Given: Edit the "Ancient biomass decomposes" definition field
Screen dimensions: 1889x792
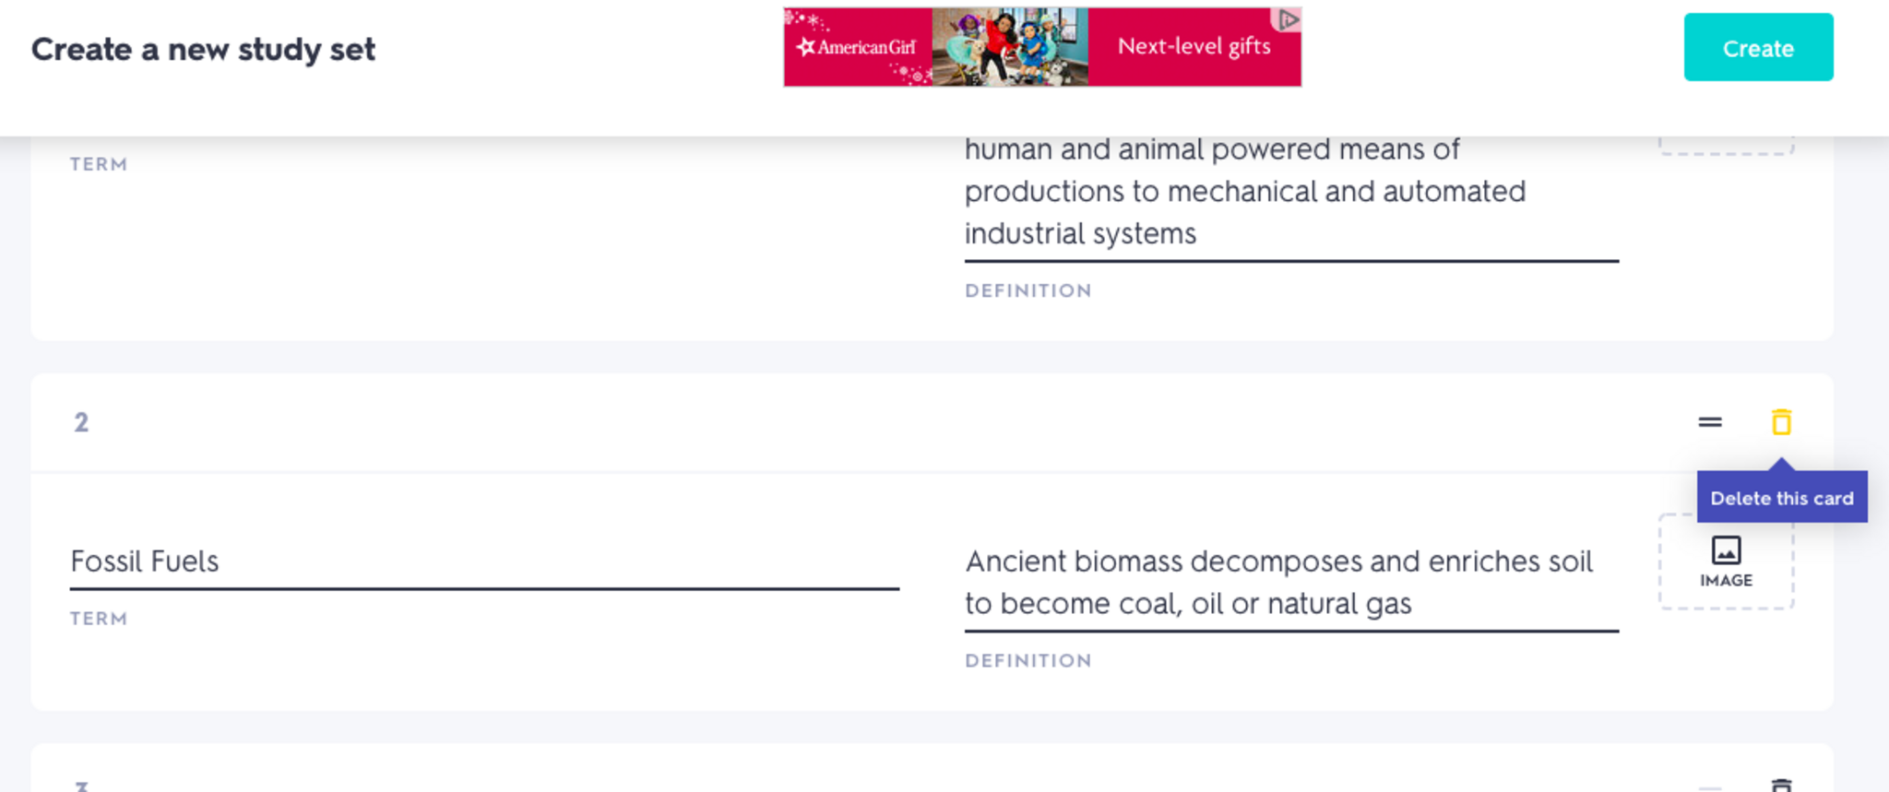Looking at the screenshot, I should [x=1290, y=583].
